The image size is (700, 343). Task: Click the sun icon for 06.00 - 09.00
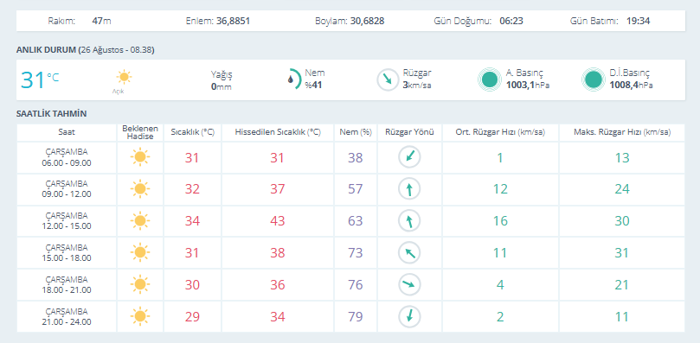(140, 157)
